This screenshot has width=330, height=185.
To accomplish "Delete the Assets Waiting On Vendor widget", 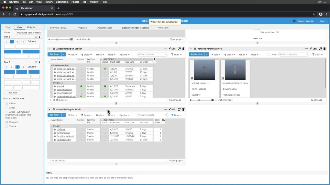I will [x=183, y=49].
